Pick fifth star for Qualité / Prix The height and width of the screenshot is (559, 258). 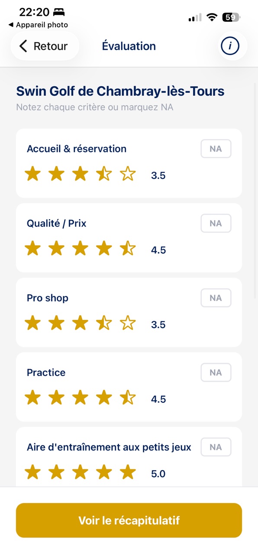pyautogui.click(x=128, y=249)
